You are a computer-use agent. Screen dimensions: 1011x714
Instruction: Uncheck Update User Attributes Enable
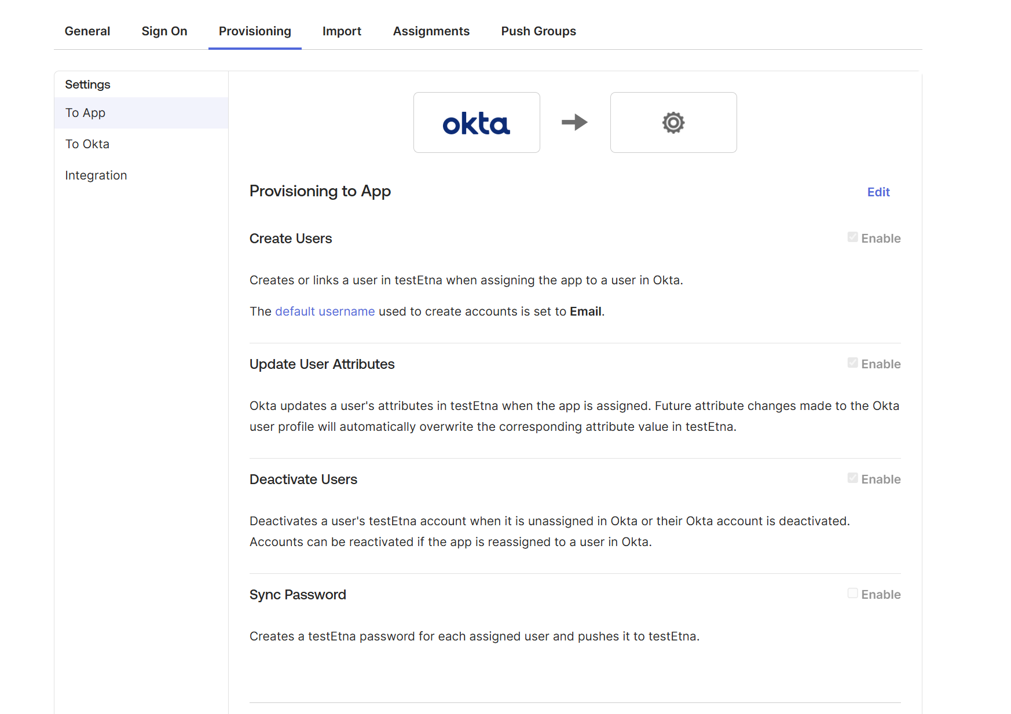pos(852,363)
